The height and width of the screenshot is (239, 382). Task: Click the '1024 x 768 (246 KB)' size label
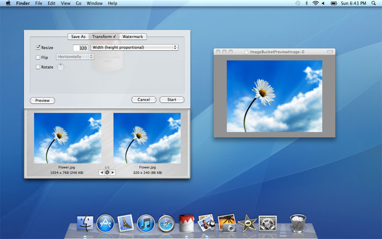pos(67,173)
